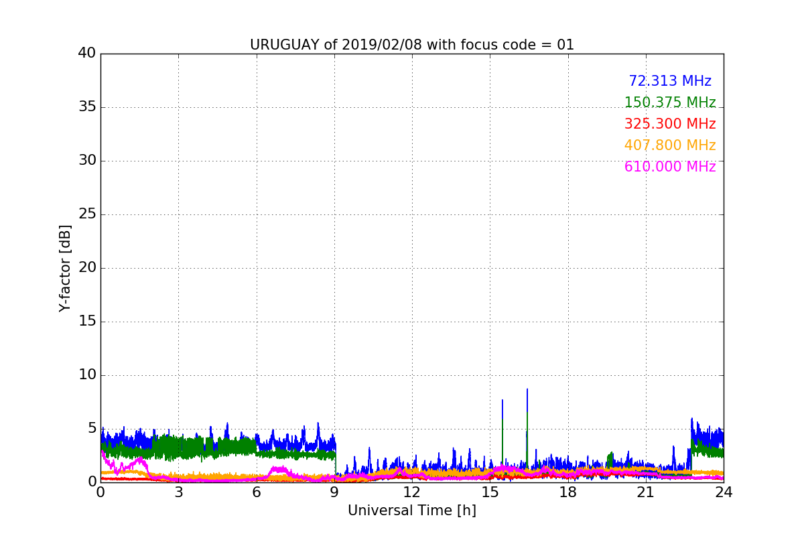Click the y-axis tick label 10
Image resolution: width=804 pixels, height=536 pixels.
[87, 375]
